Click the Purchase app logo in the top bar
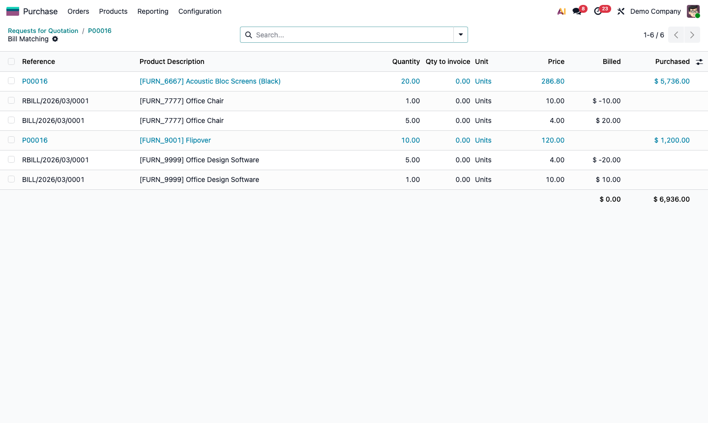The width and height of the screenshot is (708, 423). click(x=13, y=11)
